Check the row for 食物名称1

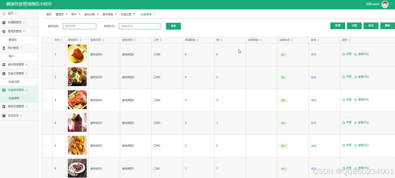pyautogui.click(x=45, y=168)
